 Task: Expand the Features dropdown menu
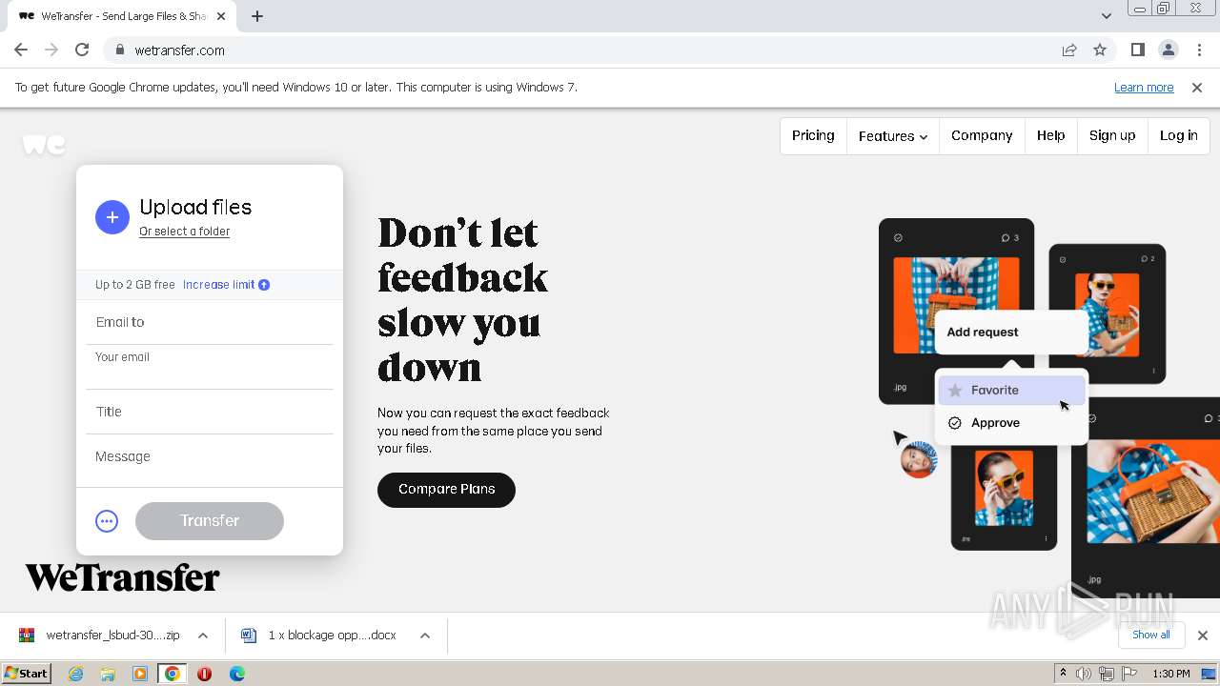point(893,136)
